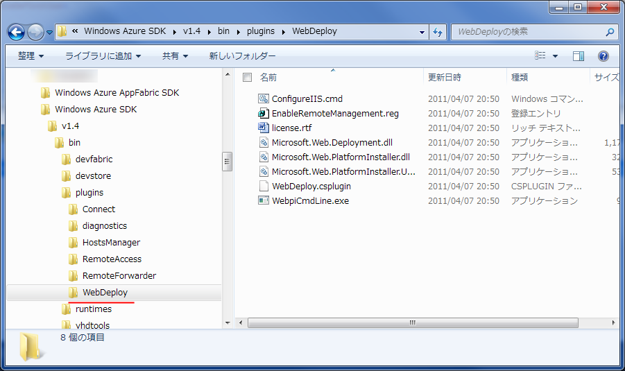Select the Microsoft.Web.PlatformInstaller.U... file icon
The height and width of the screenshot is (371, 625).
[264, 171]
